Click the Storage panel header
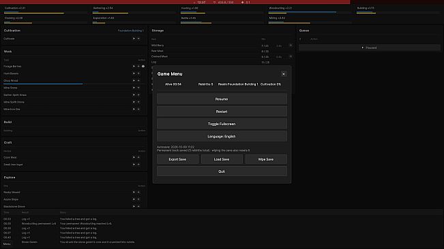The width and height of the screenshot is (444, 249). [158, 31]
